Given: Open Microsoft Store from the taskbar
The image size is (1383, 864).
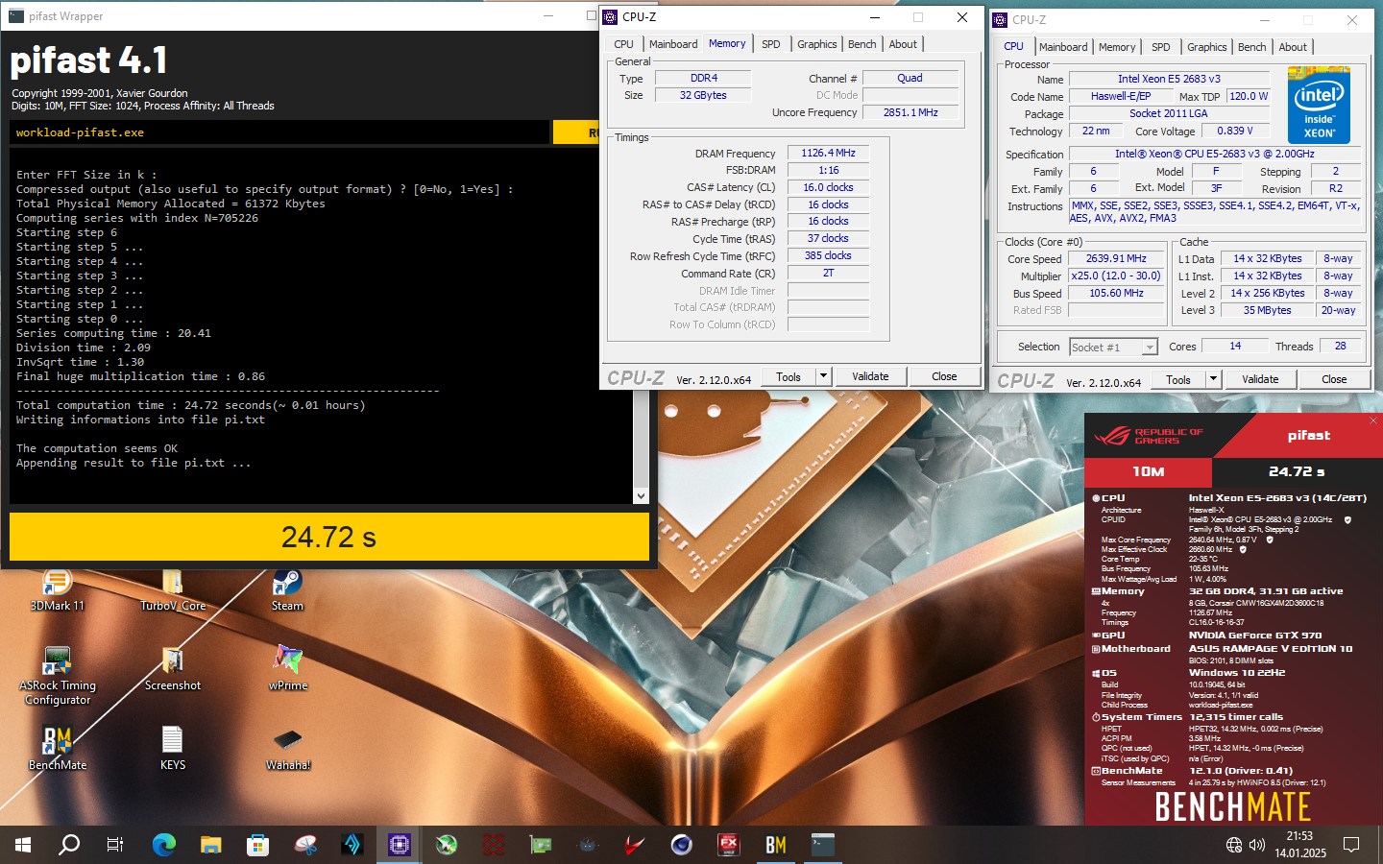Looking at the screenshot, I should tap(257, 845).
